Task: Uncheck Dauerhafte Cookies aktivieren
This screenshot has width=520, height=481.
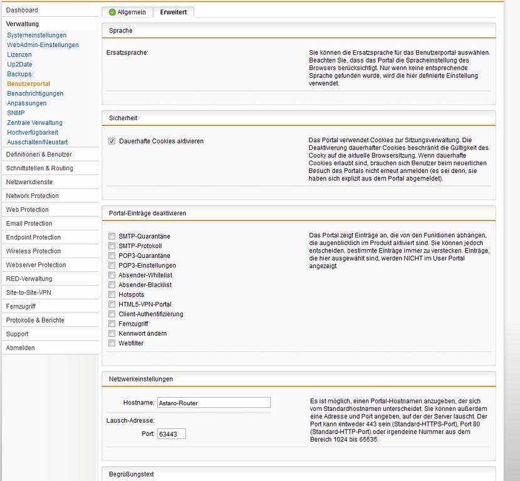Action: 112,141
